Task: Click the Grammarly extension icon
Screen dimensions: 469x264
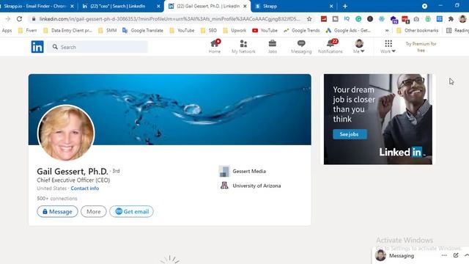Action: pos(358,19)
